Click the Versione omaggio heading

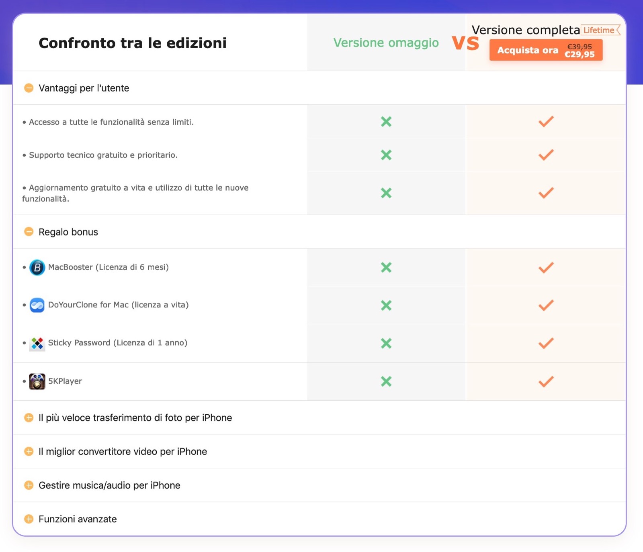click(x=386, y=43)
